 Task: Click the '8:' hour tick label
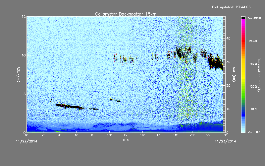click(93, 135)
